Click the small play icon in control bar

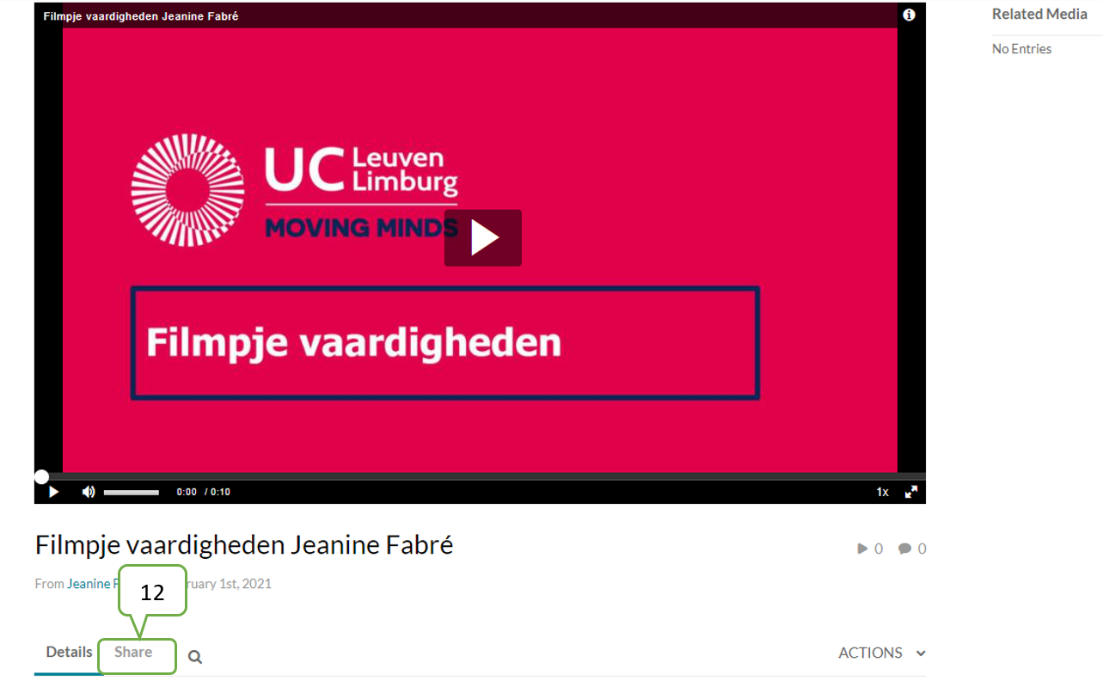(x=53, y=492)
